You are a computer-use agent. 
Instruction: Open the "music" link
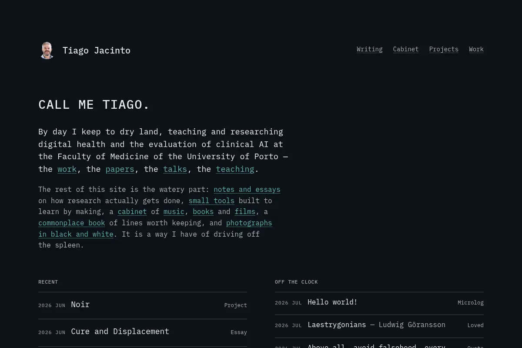click(x=174, y=211)
